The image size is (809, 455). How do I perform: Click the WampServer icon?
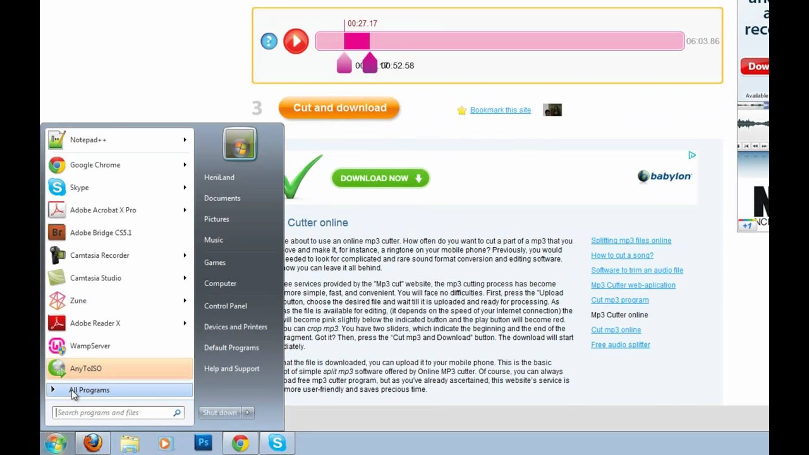pyautogui.click(x=57, y=346)
